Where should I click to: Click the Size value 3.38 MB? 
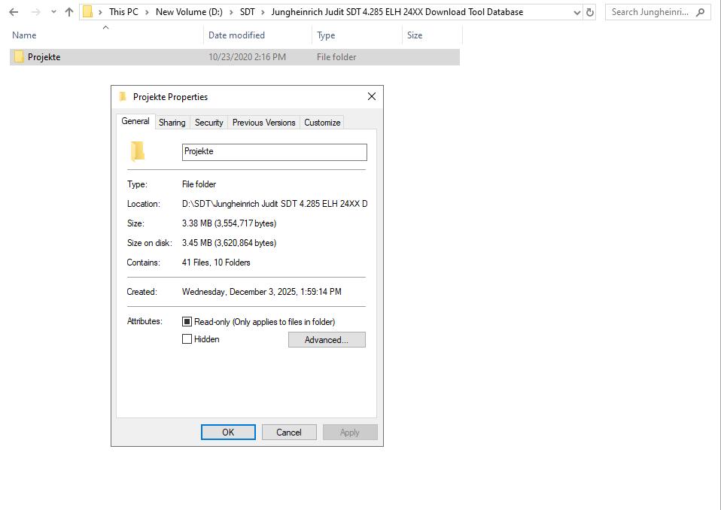(229, 223)
